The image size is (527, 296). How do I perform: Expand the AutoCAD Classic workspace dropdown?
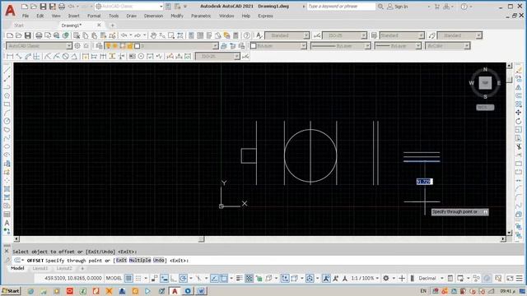(x=68, y=46)
